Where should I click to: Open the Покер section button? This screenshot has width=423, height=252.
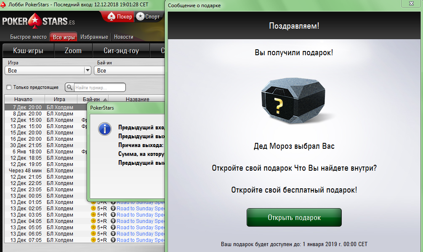tap(120, 17)
